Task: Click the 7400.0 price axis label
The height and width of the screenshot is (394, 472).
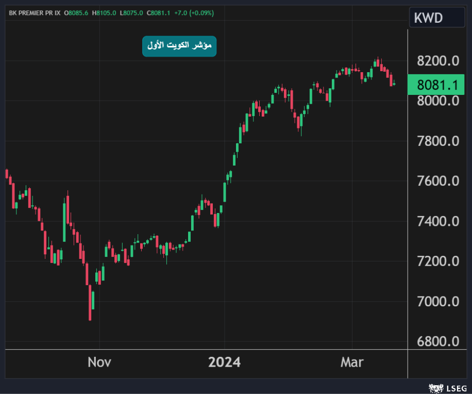Action: (438, 221)
